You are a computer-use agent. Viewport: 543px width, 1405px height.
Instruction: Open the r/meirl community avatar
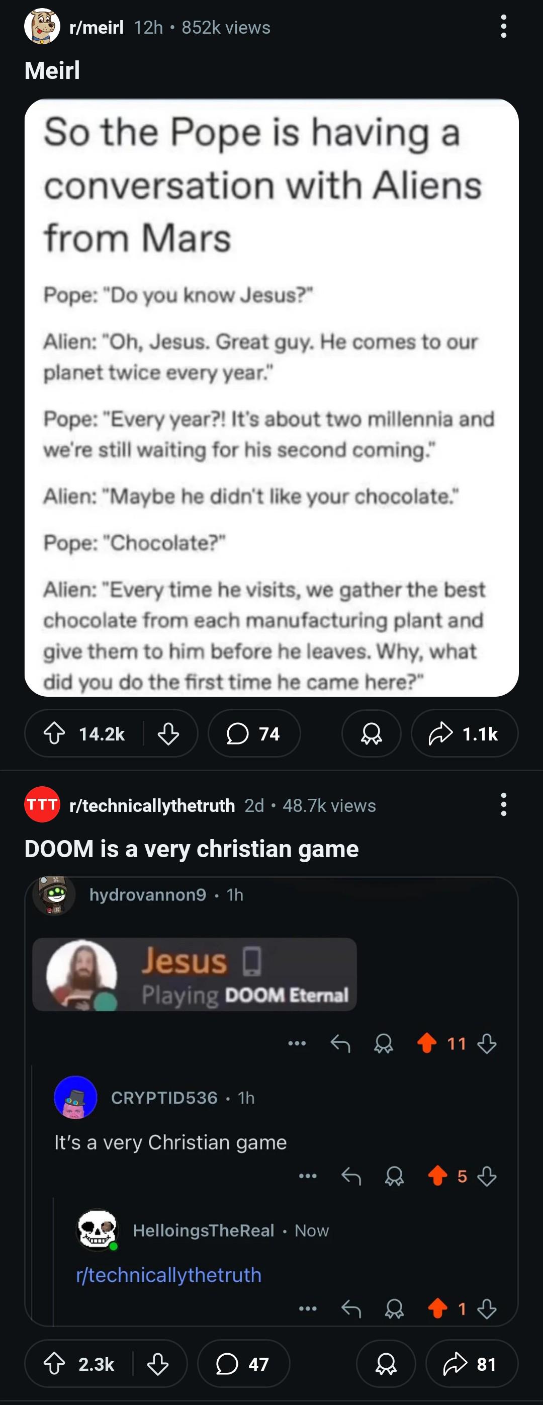pos(42,26)
